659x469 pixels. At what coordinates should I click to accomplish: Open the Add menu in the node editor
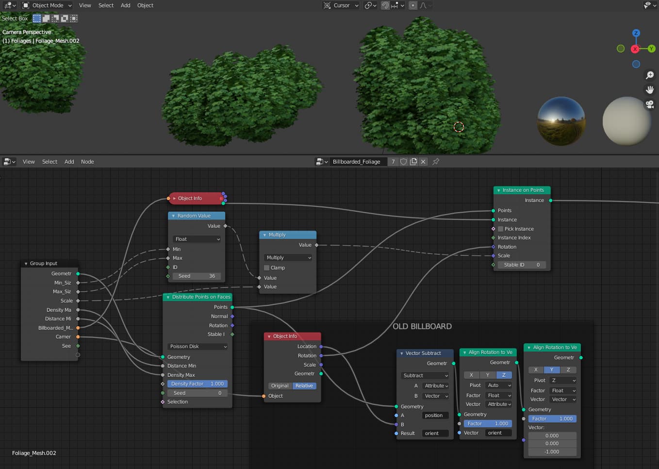point(69,161)
